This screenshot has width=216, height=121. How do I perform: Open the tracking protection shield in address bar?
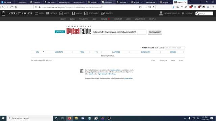point(36,7)
